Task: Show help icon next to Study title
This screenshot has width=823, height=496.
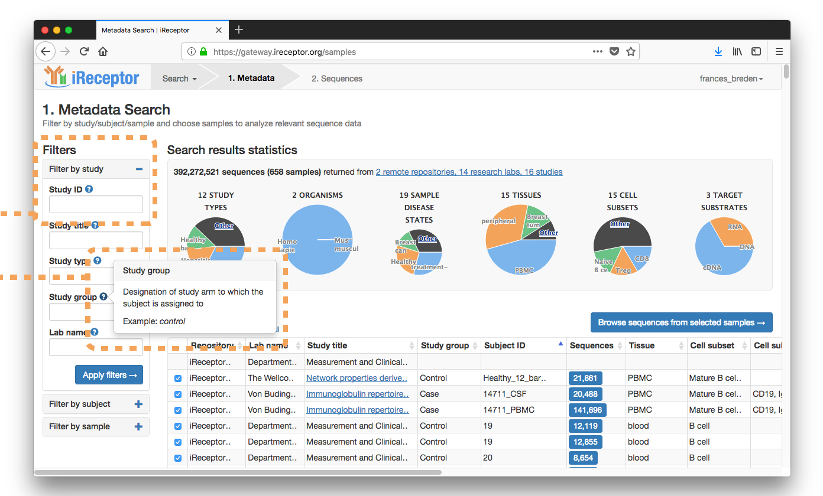Action: (x=95, y=225)
